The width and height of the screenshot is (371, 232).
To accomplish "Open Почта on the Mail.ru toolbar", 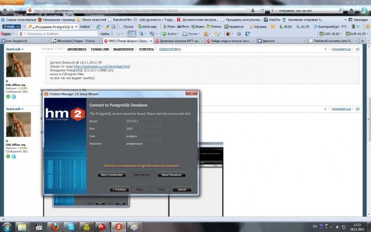I will coord(126,26).
